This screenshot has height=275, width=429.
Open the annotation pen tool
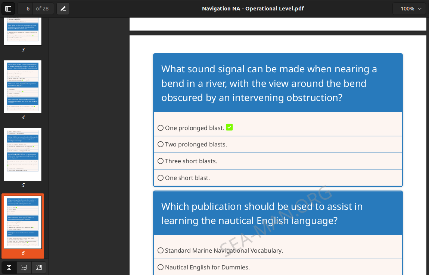click(63, 9)
